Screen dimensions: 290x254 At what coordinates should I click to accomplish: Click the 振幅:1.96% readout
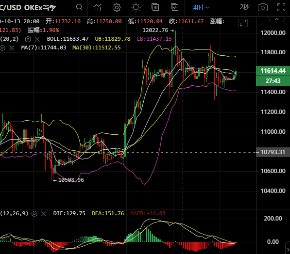click(x=43, y=30)
